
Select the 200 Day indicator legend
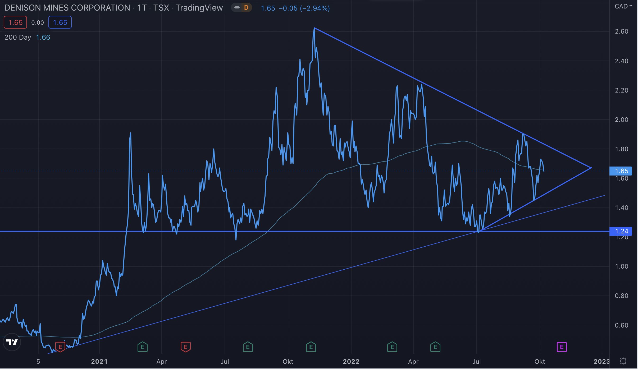(x=18, y=37)
